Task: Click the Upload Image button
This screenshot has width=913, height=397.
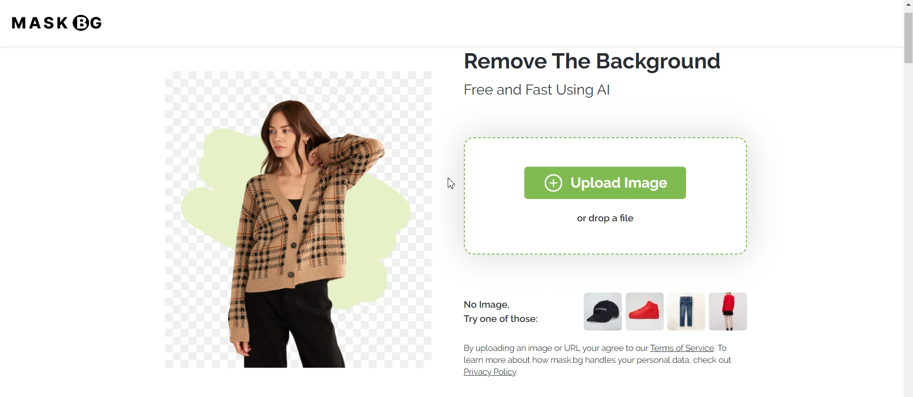Action: tap(605, 183)
